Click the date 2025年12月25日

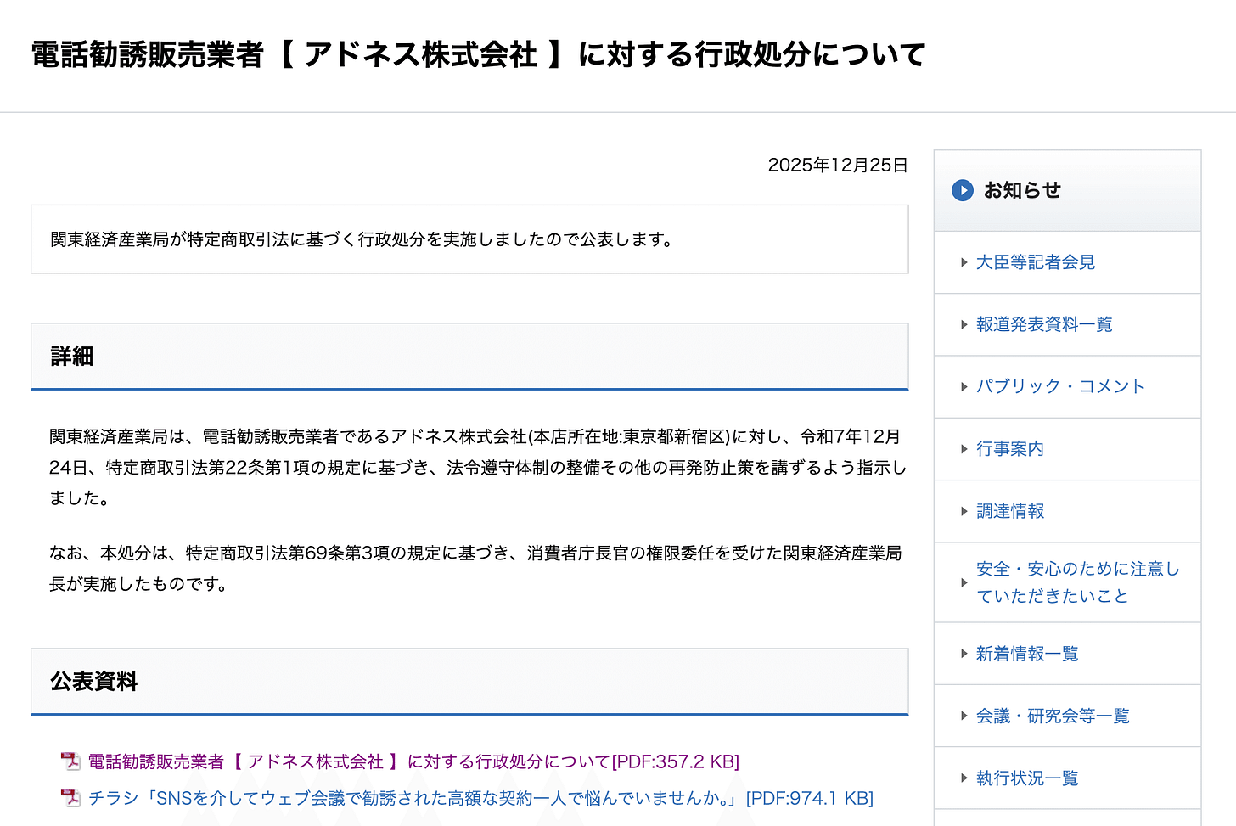(838, 165)
